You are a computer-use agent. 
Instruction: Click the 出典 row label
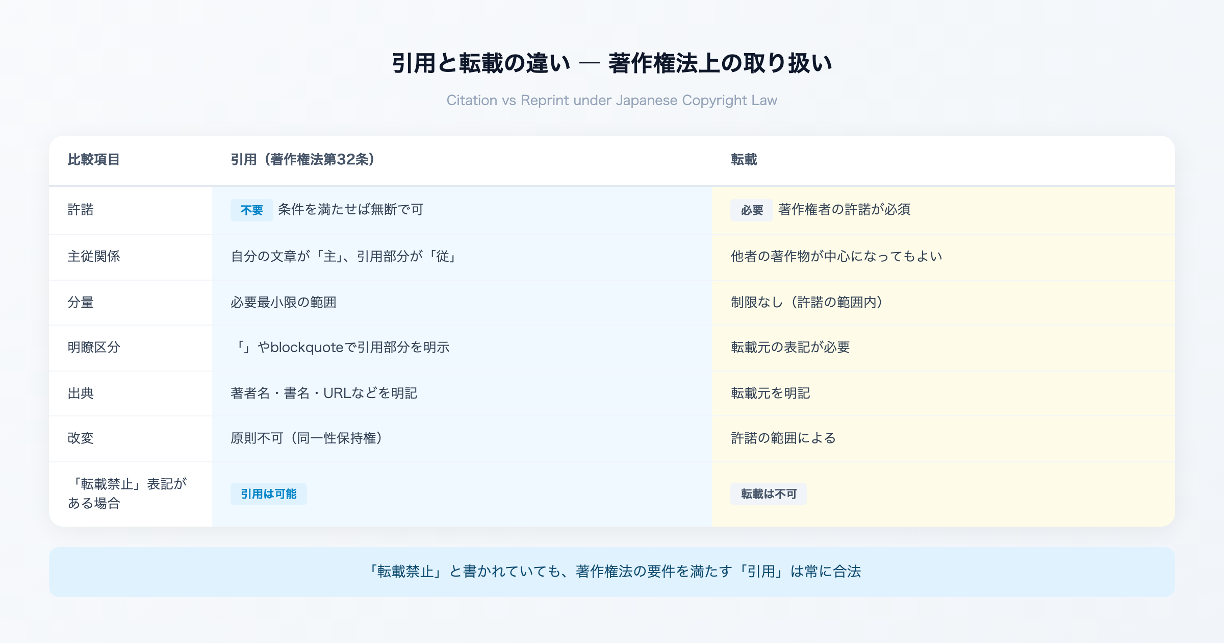click(81, 393)
